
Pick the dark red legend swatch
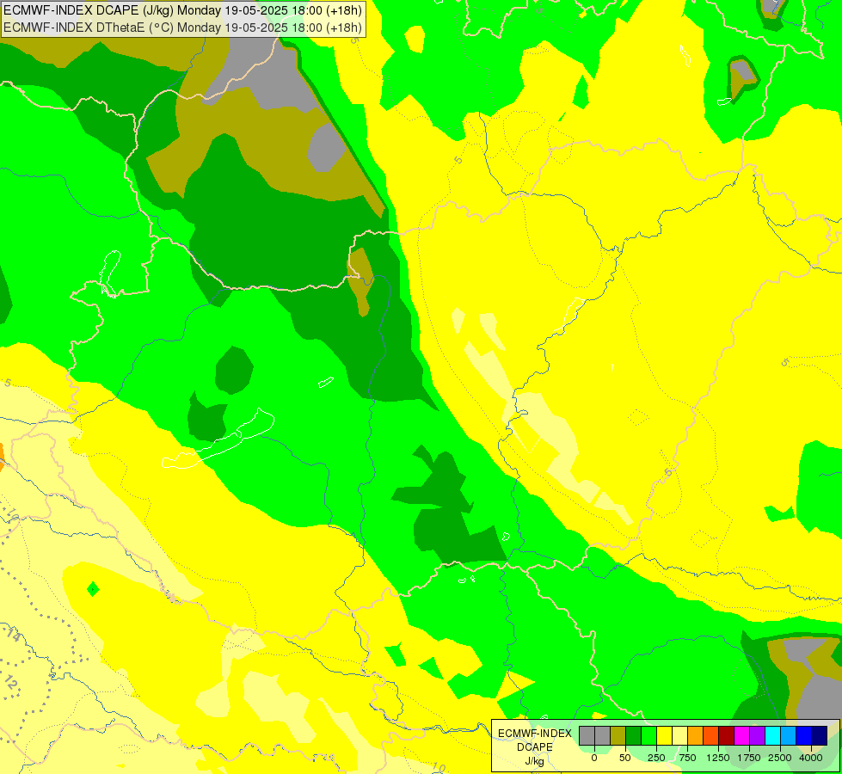tap(727, 735)
